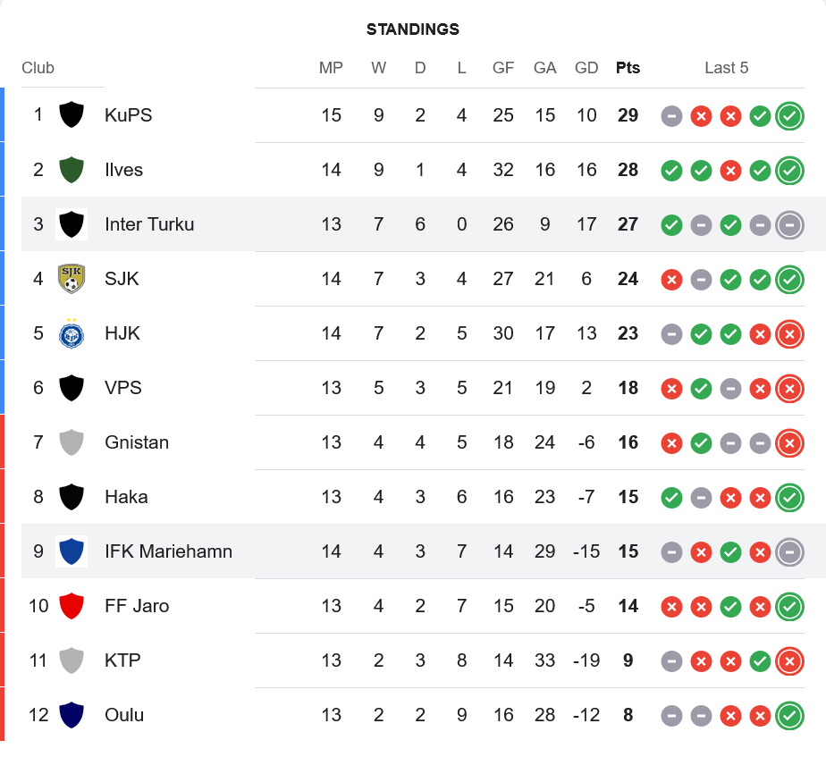The height and width of the screenshot is (757, 826).
Task: Open the Inter Turku team link
Action: (149, 224)
